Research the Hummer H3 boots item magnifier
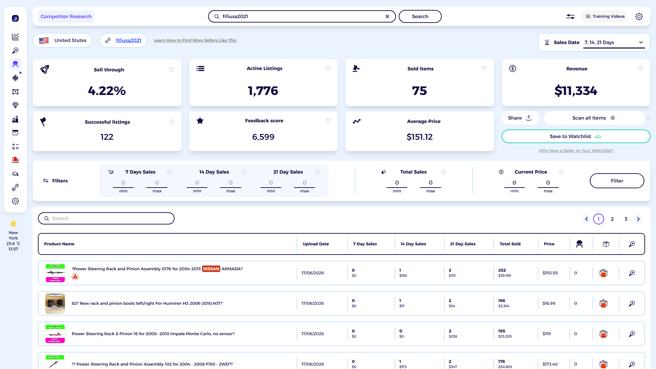Screen dimensions: 656x369 632,303
